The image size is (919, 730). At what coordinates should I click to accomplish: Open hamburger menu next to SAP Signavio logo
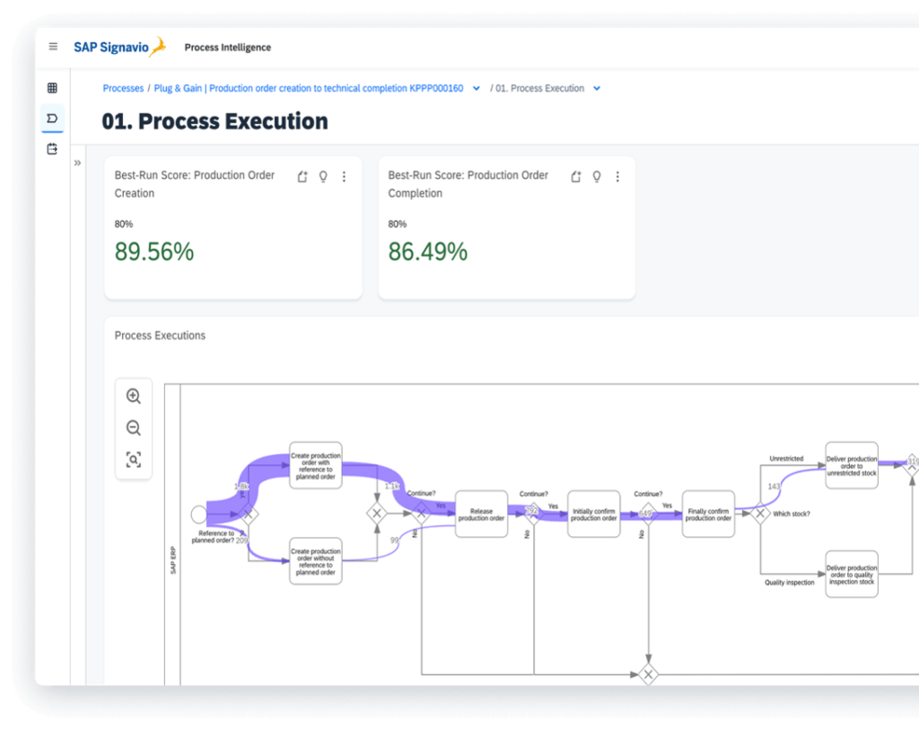coord(53,47)
